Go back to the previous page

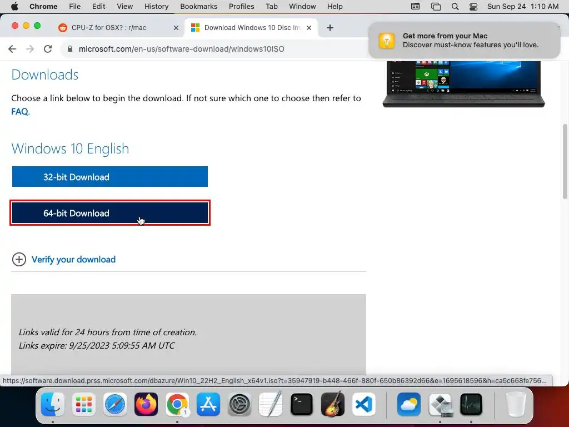(12, 49)
